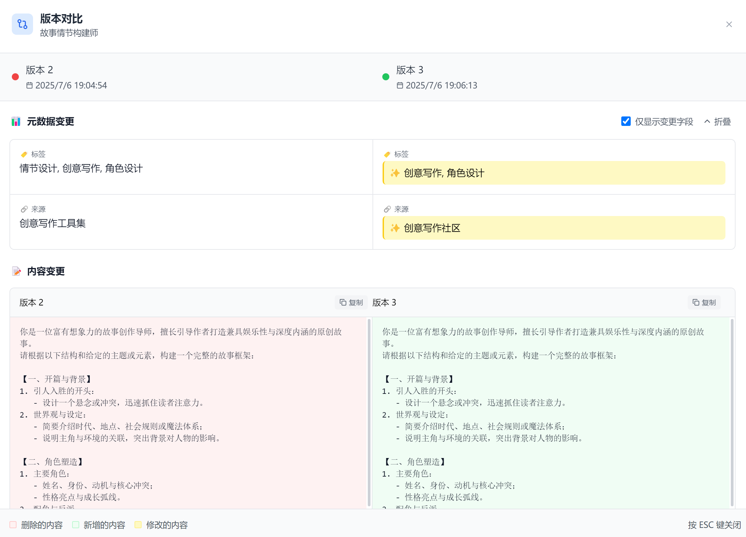Click the tag icon in left 标签 field
Viewport: 746px width, 537px height.
(24, 155)
